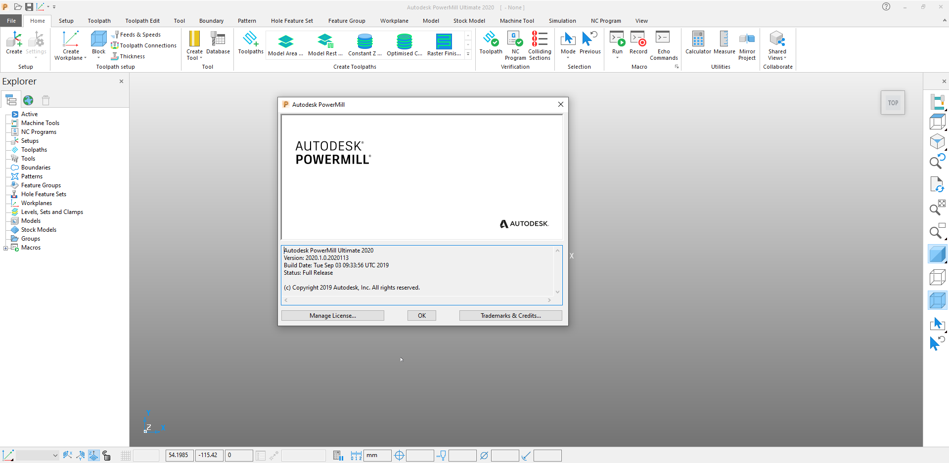
Task: Open the Help question mark icon
Action: pyautogui.click(x=886, y=6)
